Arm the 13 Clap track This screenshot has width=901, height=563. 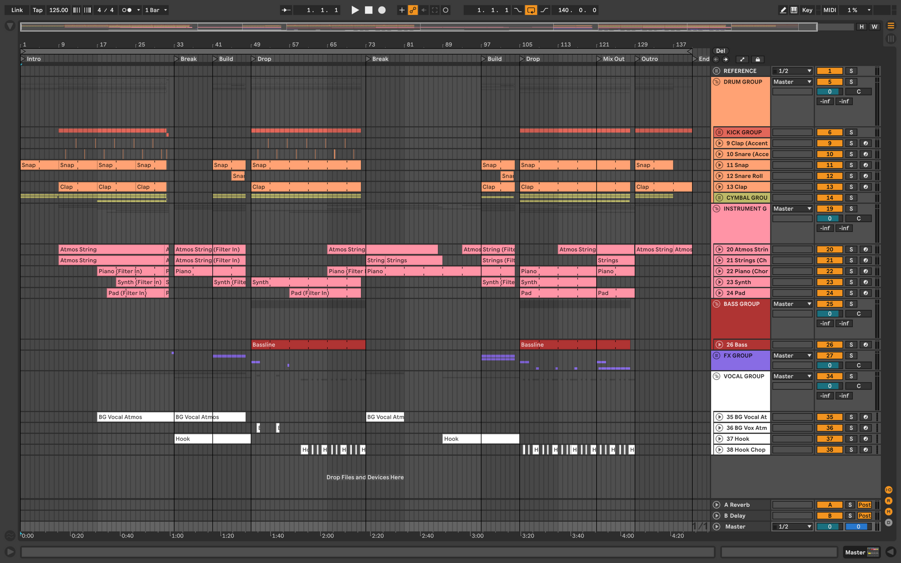[x=865, y=187]
